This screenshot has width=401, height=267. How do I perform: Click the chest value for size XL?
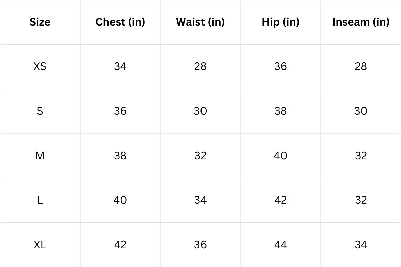coord(120,245)
